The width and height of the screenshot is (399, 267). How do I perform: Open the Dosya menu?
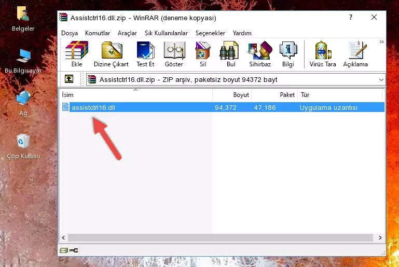(70, 33)
